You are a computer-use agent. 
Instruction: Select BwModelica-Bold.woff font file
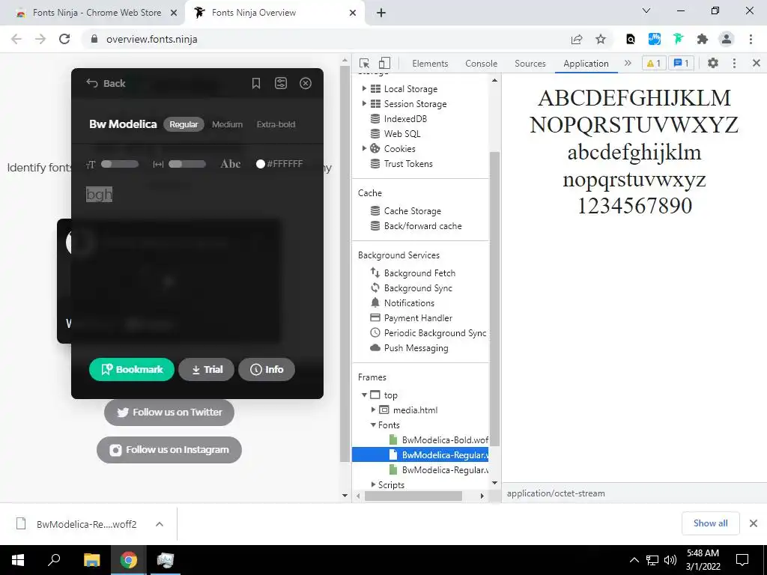tap(445, 440)
